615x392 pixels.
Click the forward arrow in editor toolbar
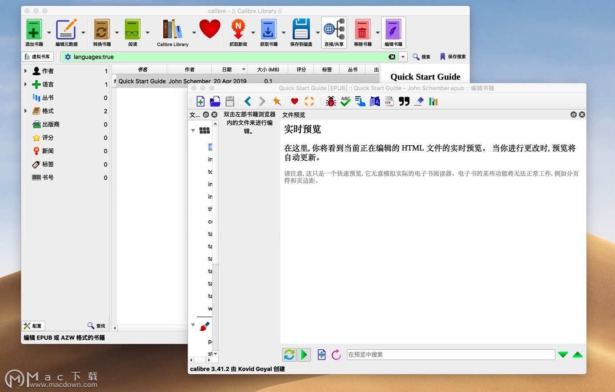[262, 102]
